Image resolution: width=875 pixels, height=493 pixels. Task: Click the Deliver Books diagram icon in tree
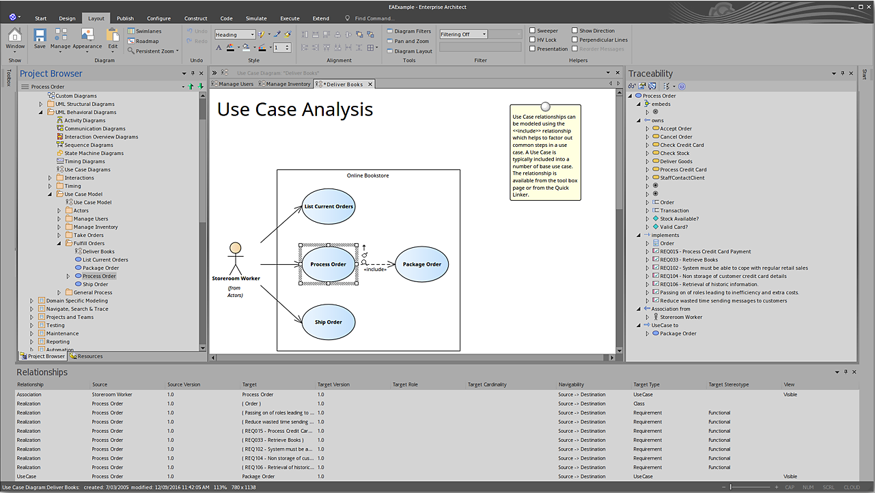tap(78, 251)
